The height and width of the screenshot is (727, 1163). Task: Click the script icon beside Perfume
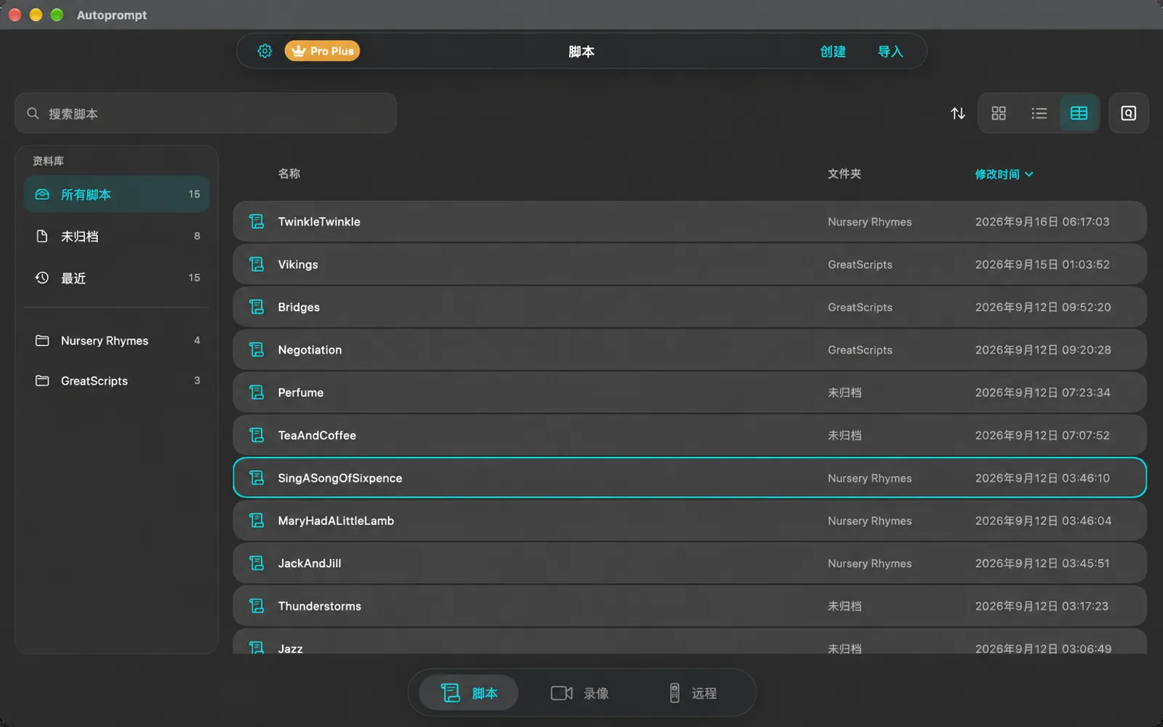[257, 393]
